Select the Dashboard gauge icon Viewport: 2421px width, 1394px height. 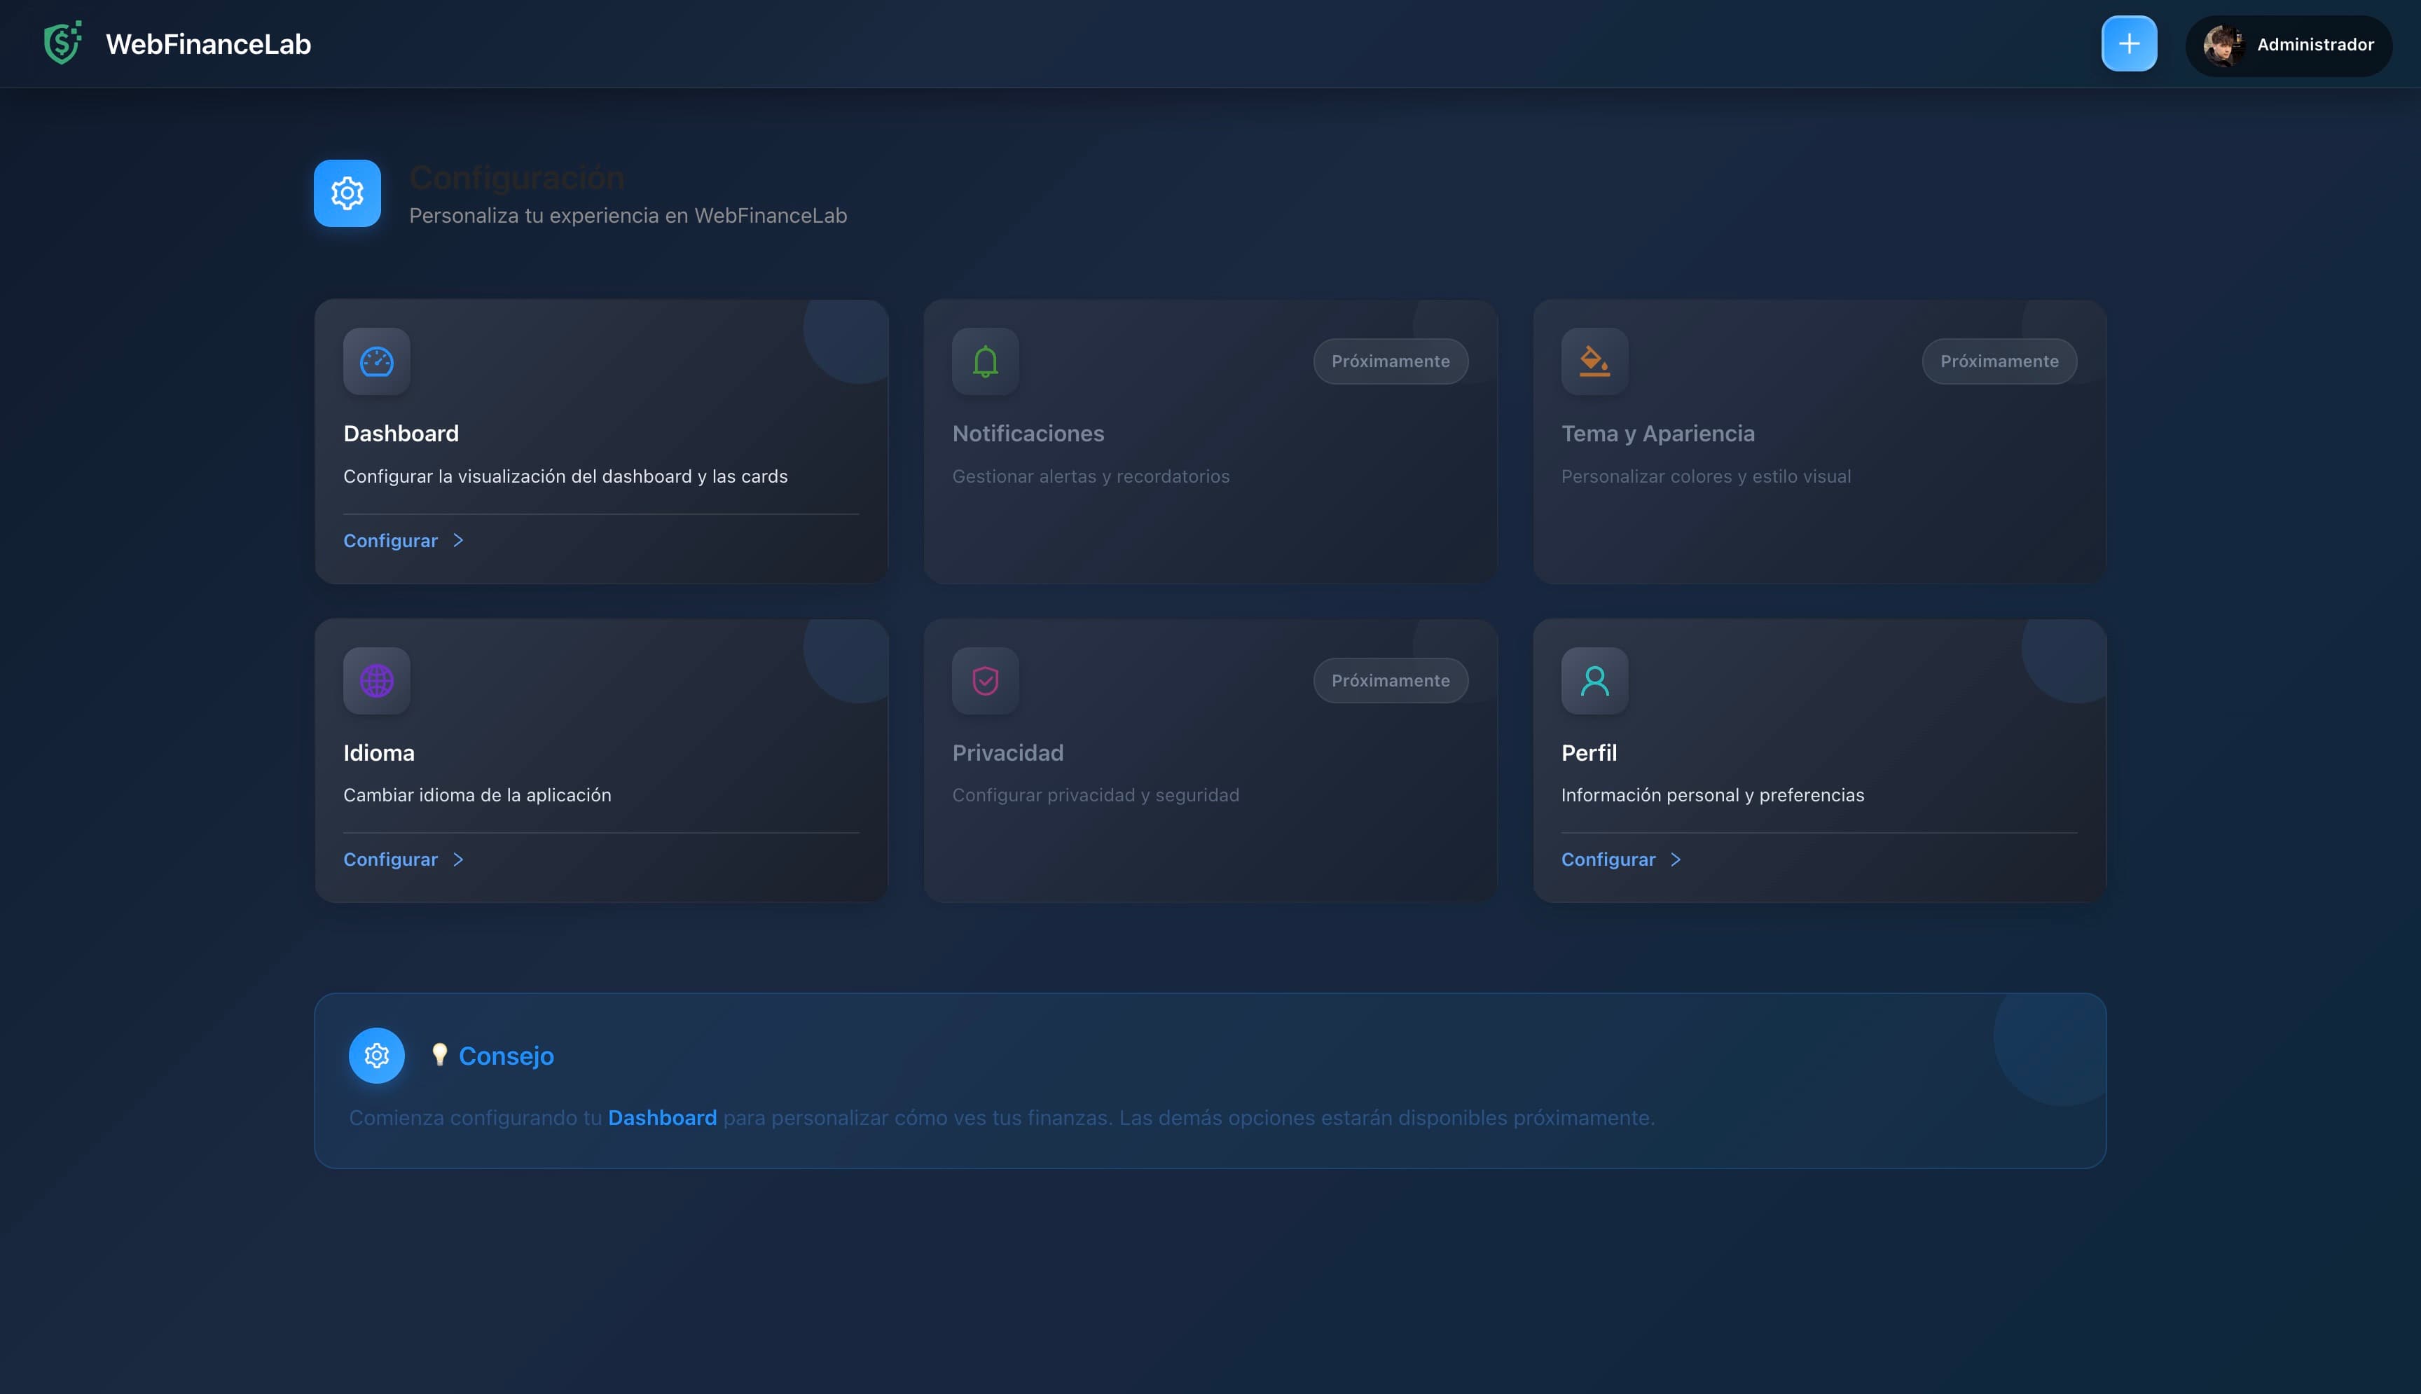coord(376,361)
